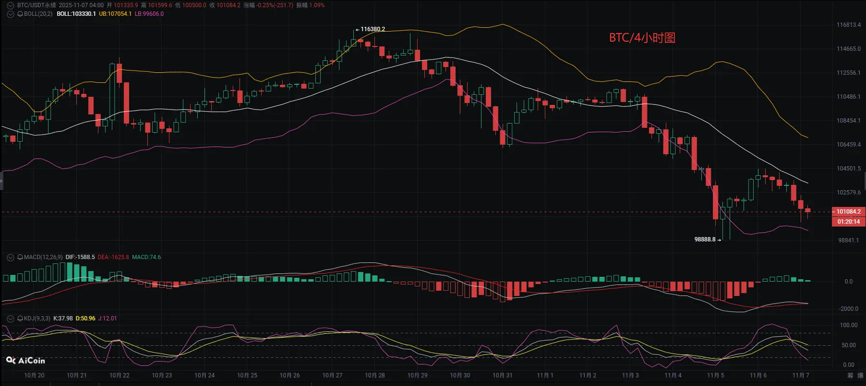Screen dimensions: 866x386
Task: Select the 11月 5 date on time axis
Action: coord(715,375)
